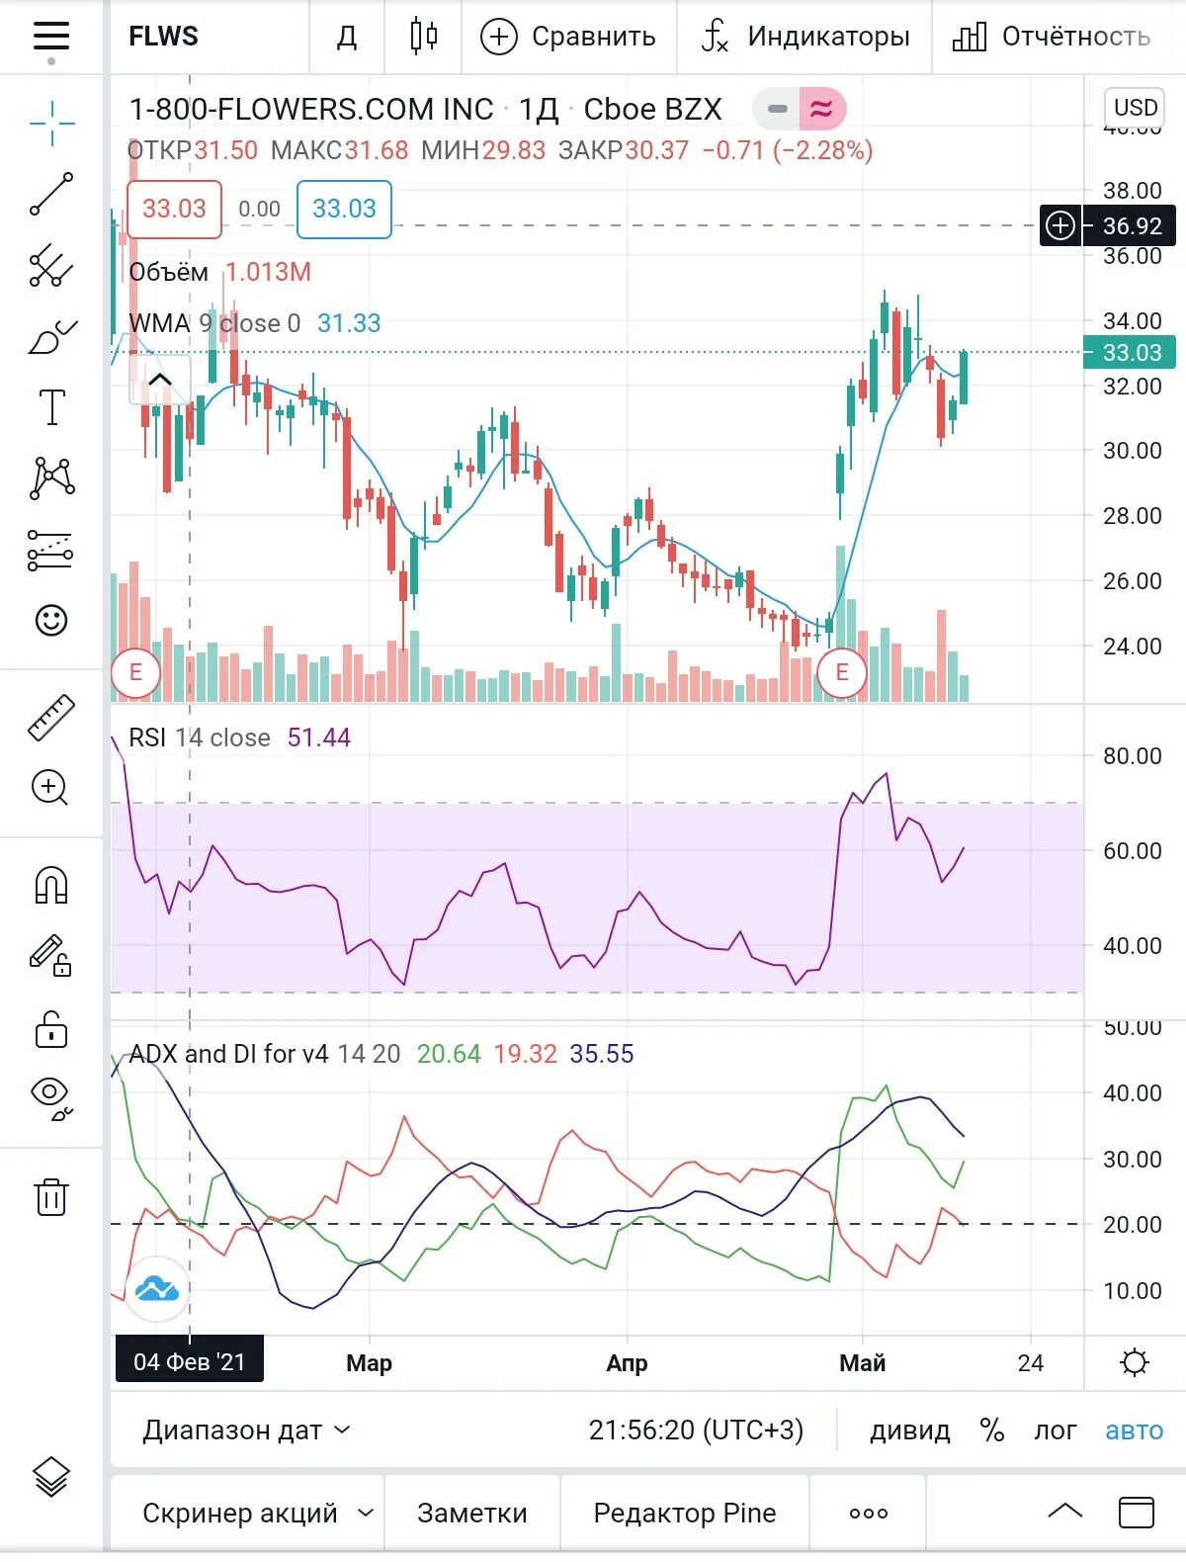Toggle hide all drawings eye icon
Viewport: 1186px width, 1562px height.
[x=51, y=1099]
